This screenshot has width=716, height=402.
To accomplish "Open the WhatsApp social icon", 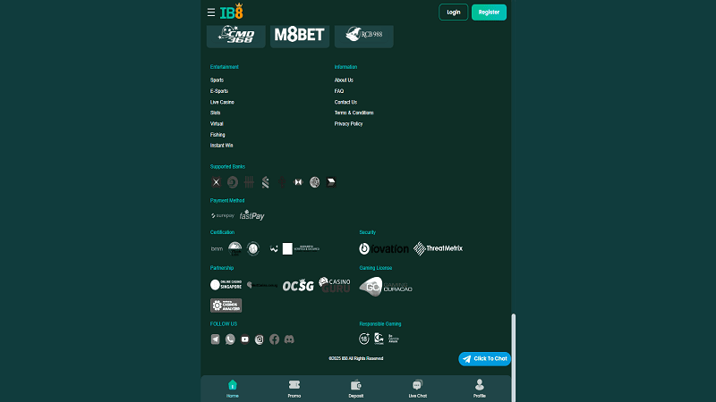I will [x=230, y=339].
